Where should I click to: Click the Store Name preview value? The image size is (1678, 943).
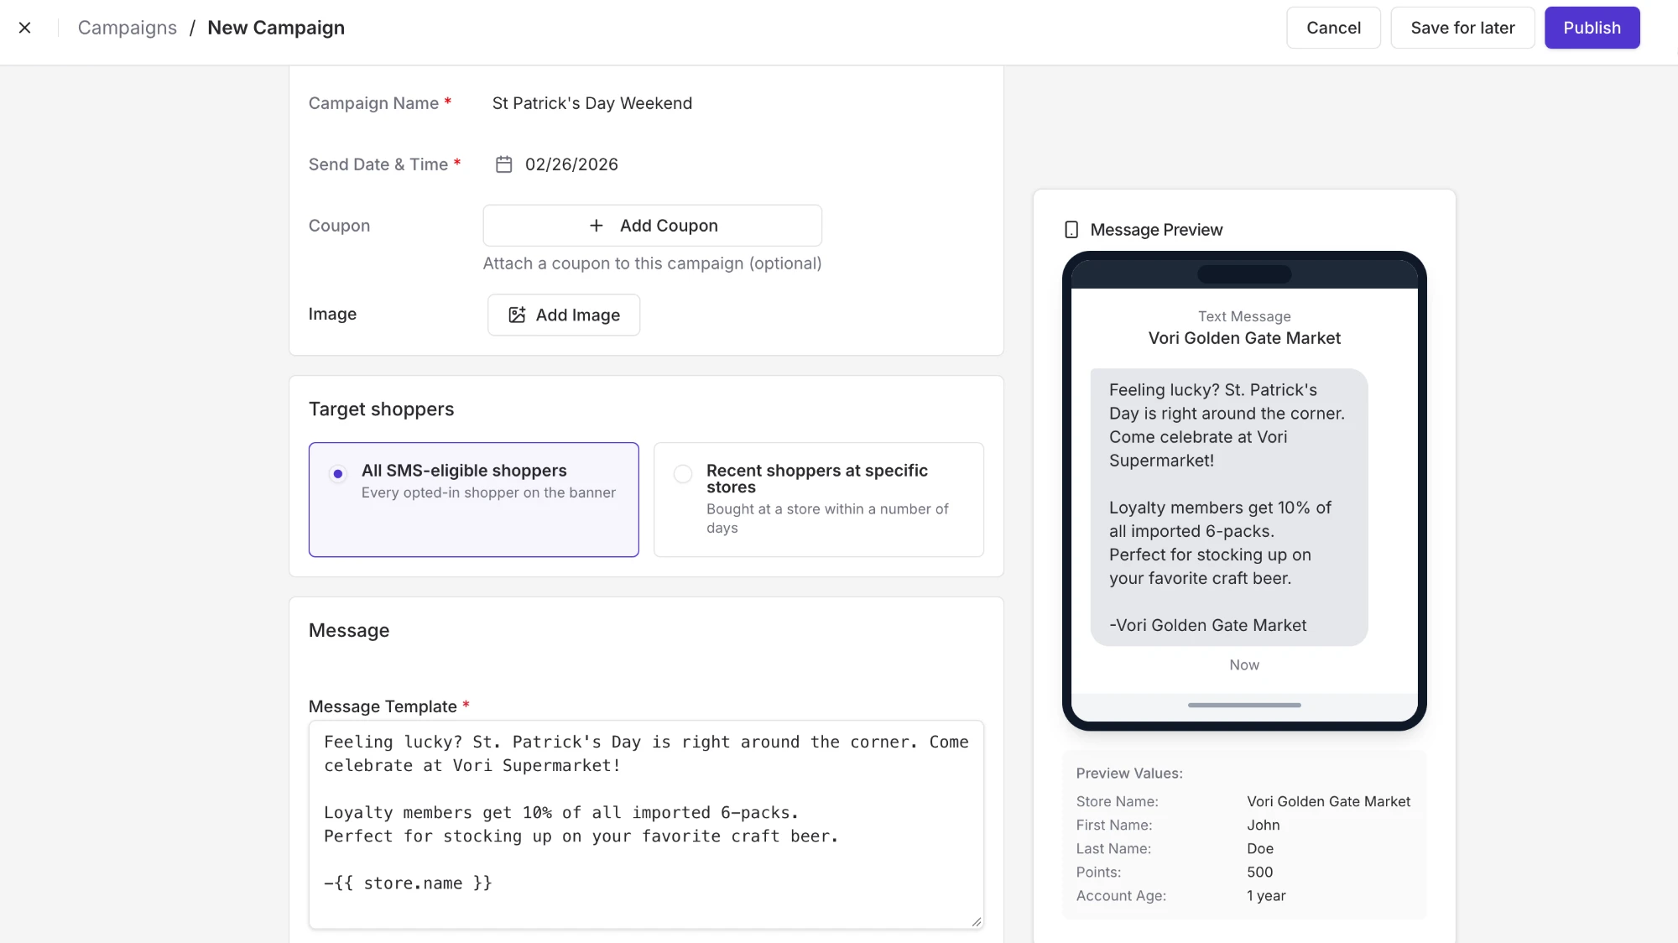[x=1328, y=801]
